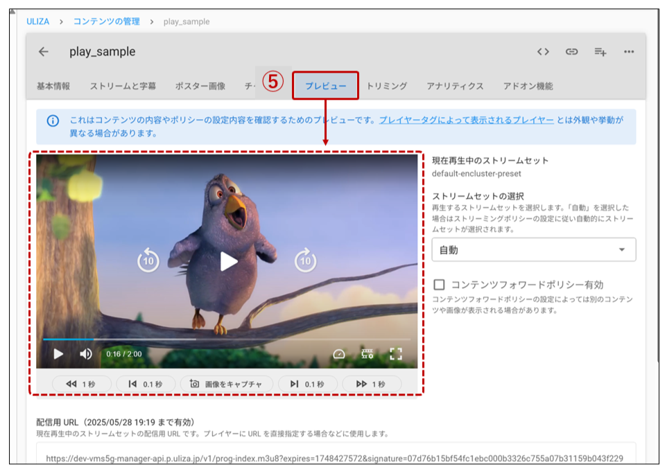Click the forward 10 seconds overlay icon
Image resolution: width=667 pixels, height=469 pixels.
[306, 260]
